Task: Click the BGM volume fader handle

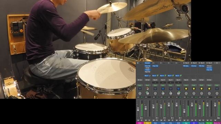Action: pos(138,109)
